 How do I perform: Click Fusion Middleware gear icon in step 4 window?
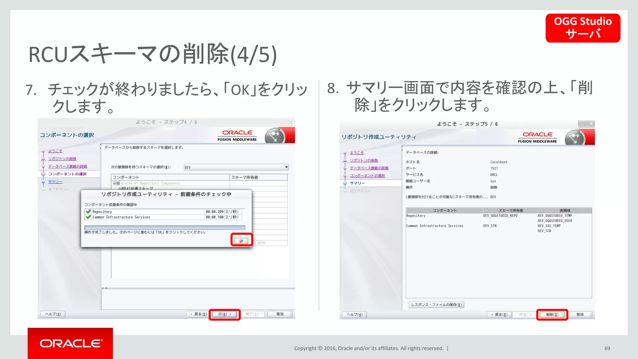[274, 136]
